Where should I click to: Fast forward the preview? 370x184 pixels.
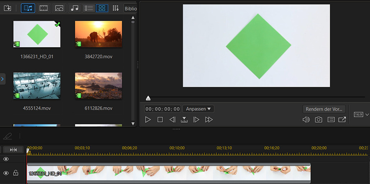(x=209, y=120)
